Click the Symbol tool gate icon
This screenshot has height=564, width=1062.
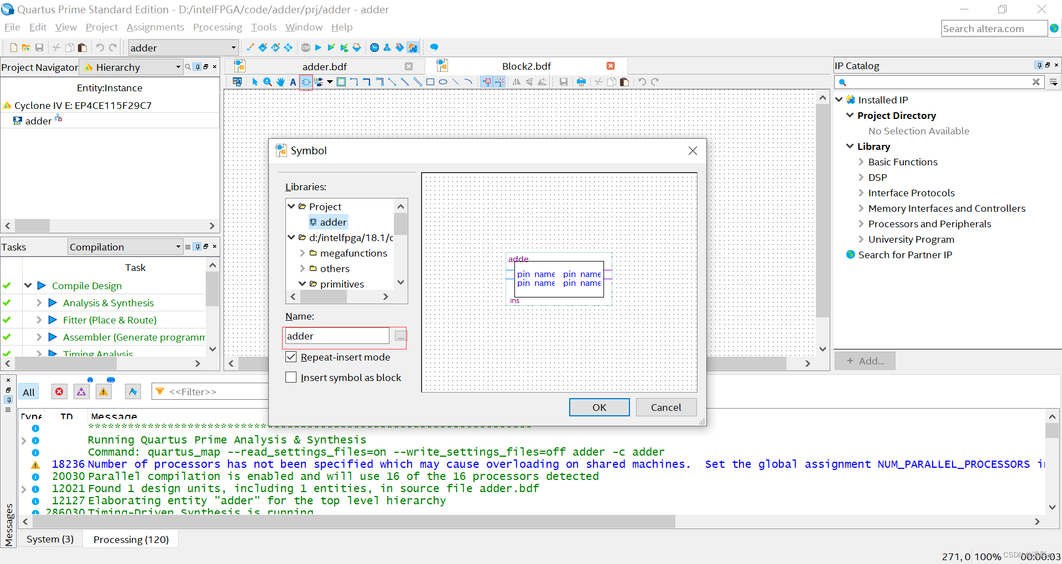pos(306,82)
